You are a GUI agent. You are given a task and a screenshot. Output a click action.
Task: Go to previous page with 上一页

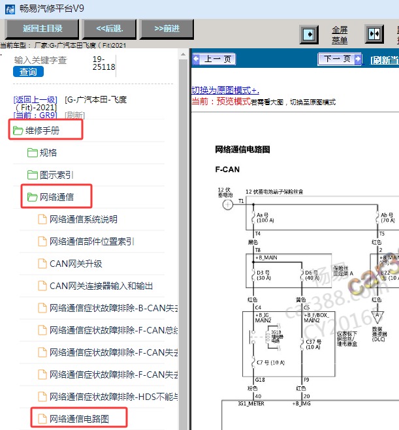[214, 59]
